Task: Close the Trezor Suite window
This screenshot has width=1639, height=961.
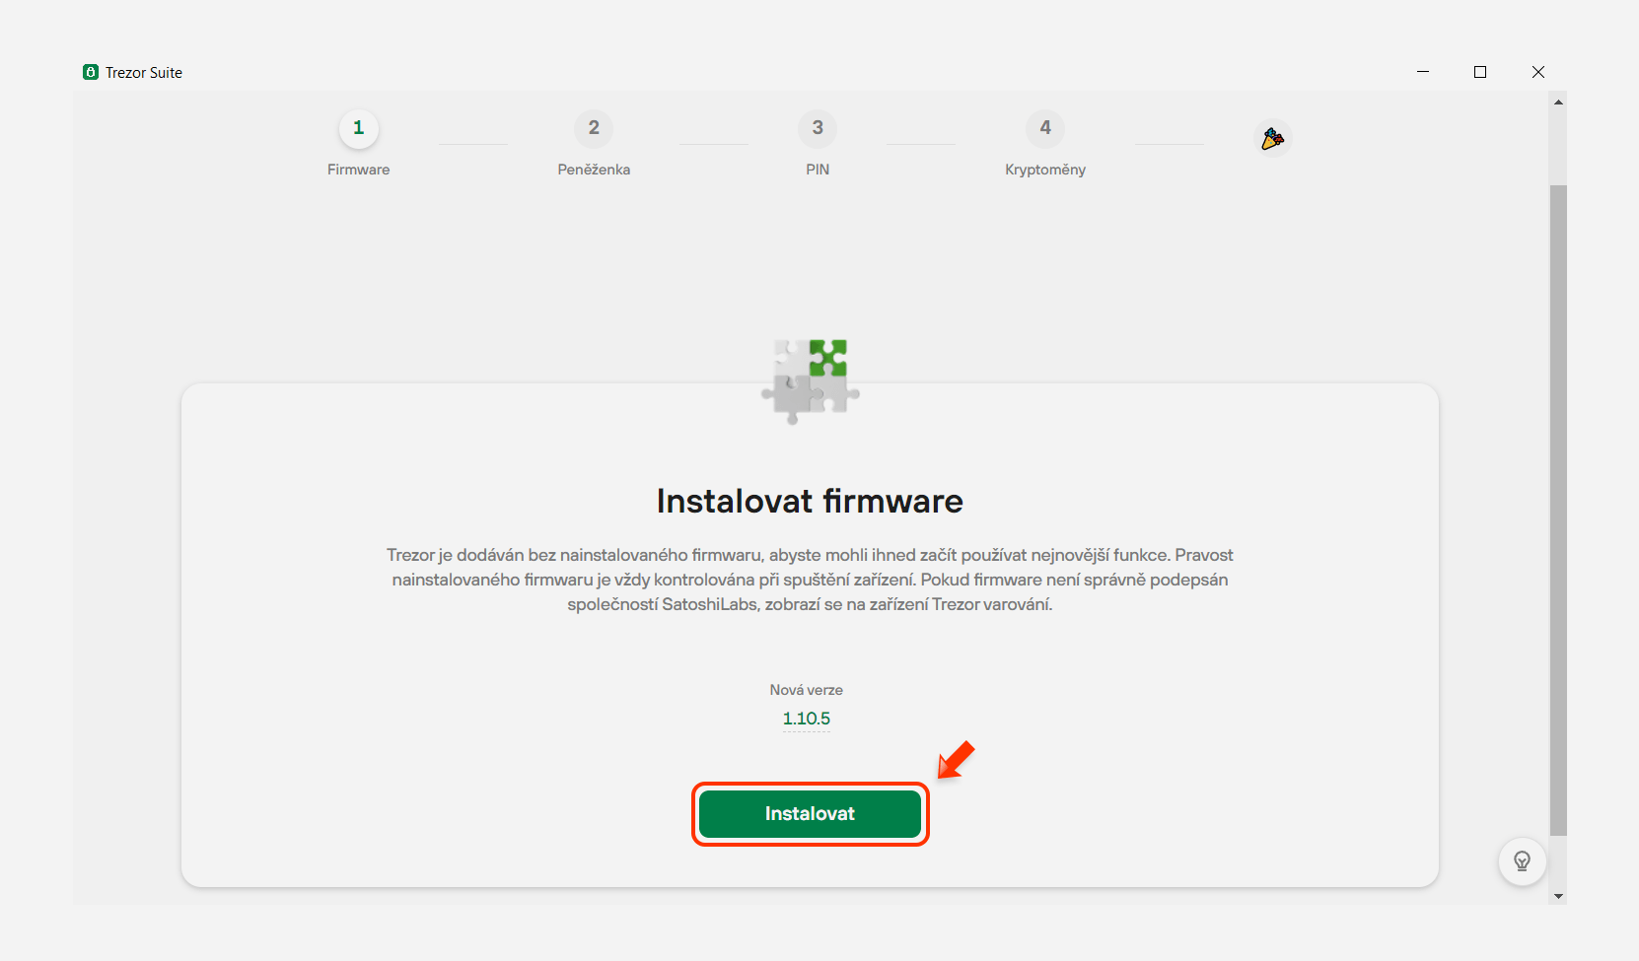Action: pos(1538,72)
